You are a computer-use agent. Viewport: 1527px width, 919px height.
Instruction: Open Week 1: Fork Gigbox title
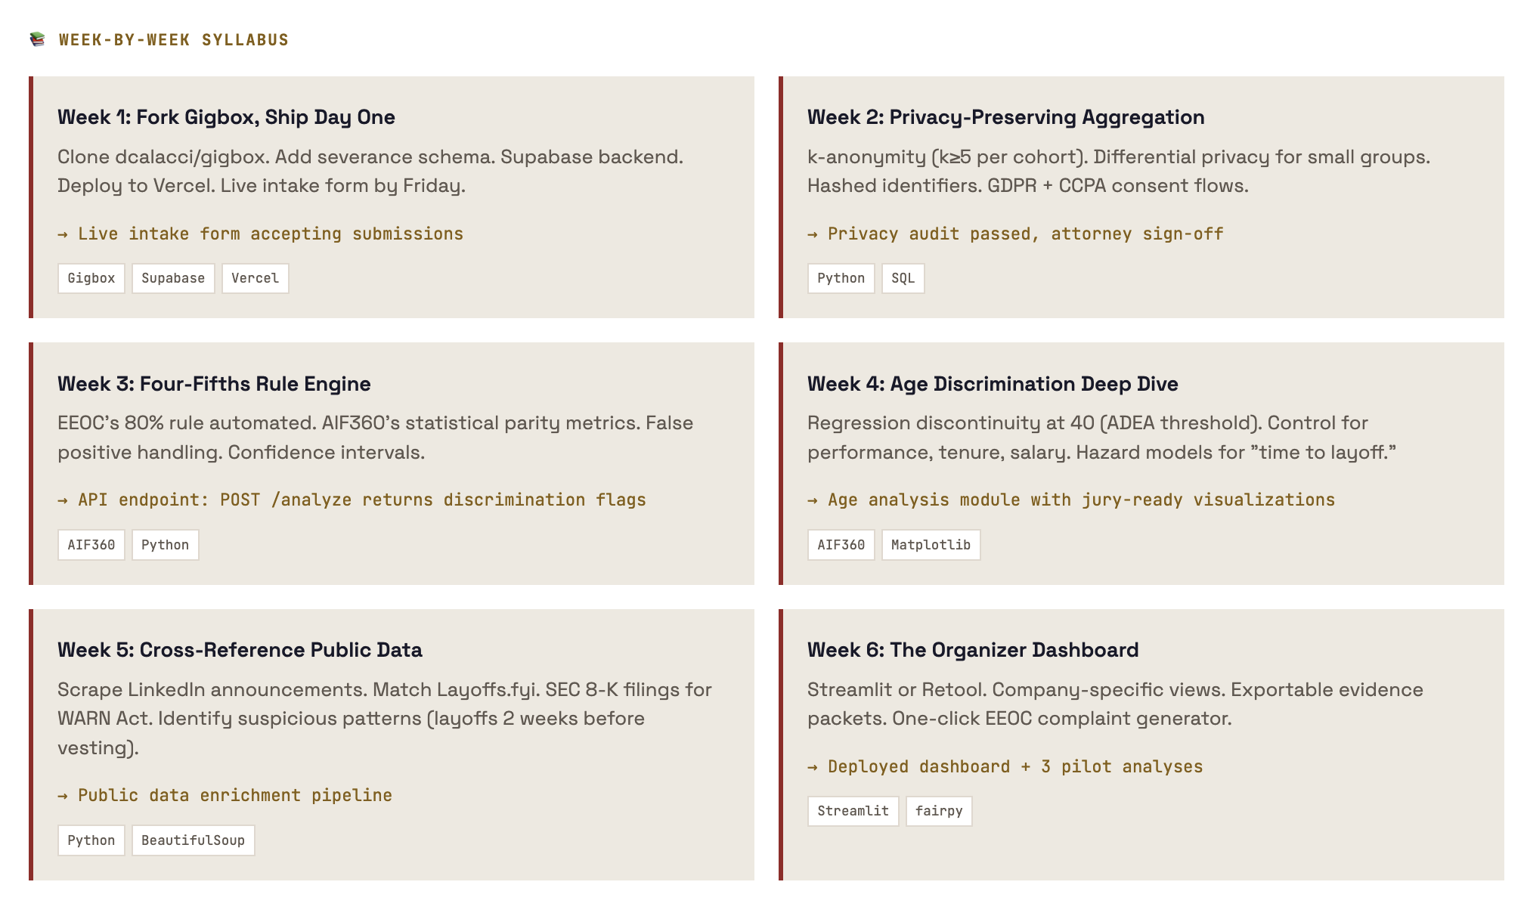coord(226,117)
